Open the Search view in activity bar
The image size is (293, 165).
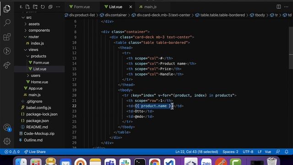point(7,22)
